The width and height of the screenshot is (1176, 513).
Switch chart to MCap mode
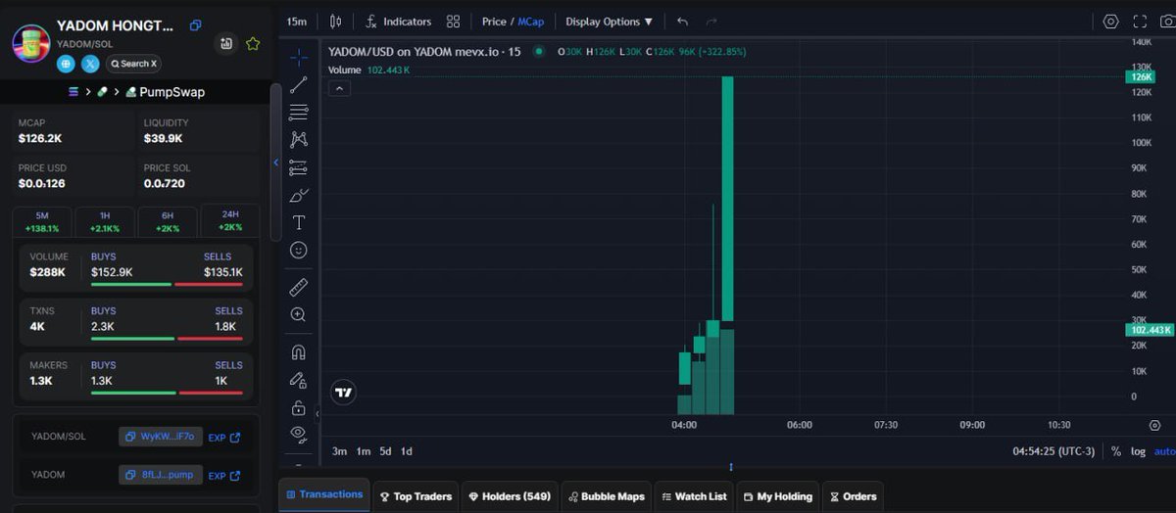pyautogui.click(x=531, y=22)
